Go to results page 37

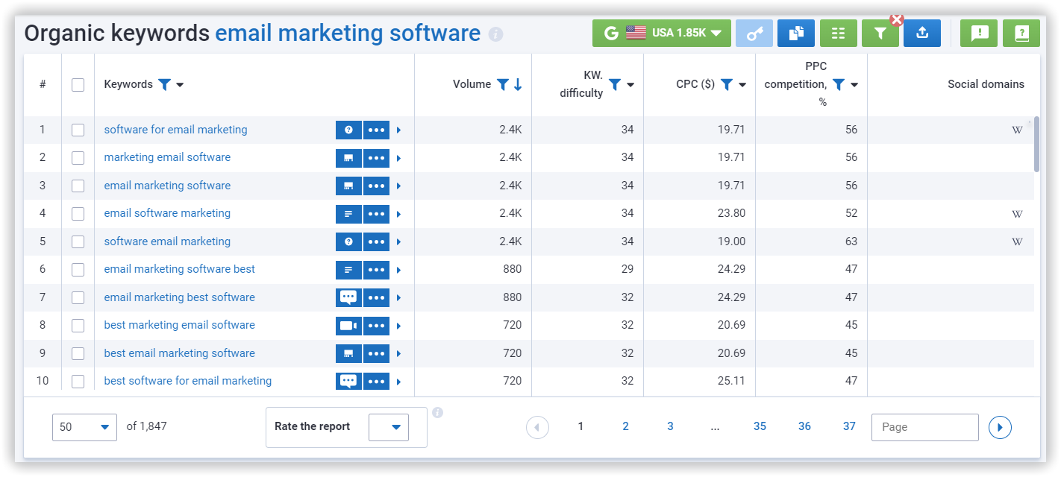(849, 426)
